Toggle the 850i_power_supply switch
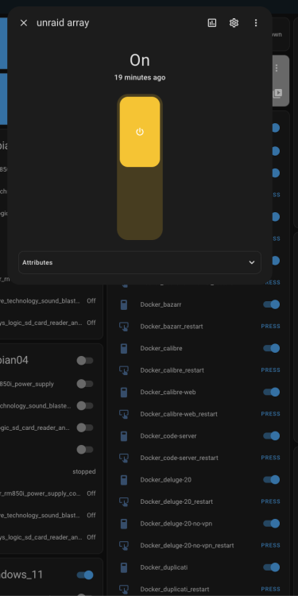The height and width of the screenshot is (596, 298). click(x=85, y=384)
